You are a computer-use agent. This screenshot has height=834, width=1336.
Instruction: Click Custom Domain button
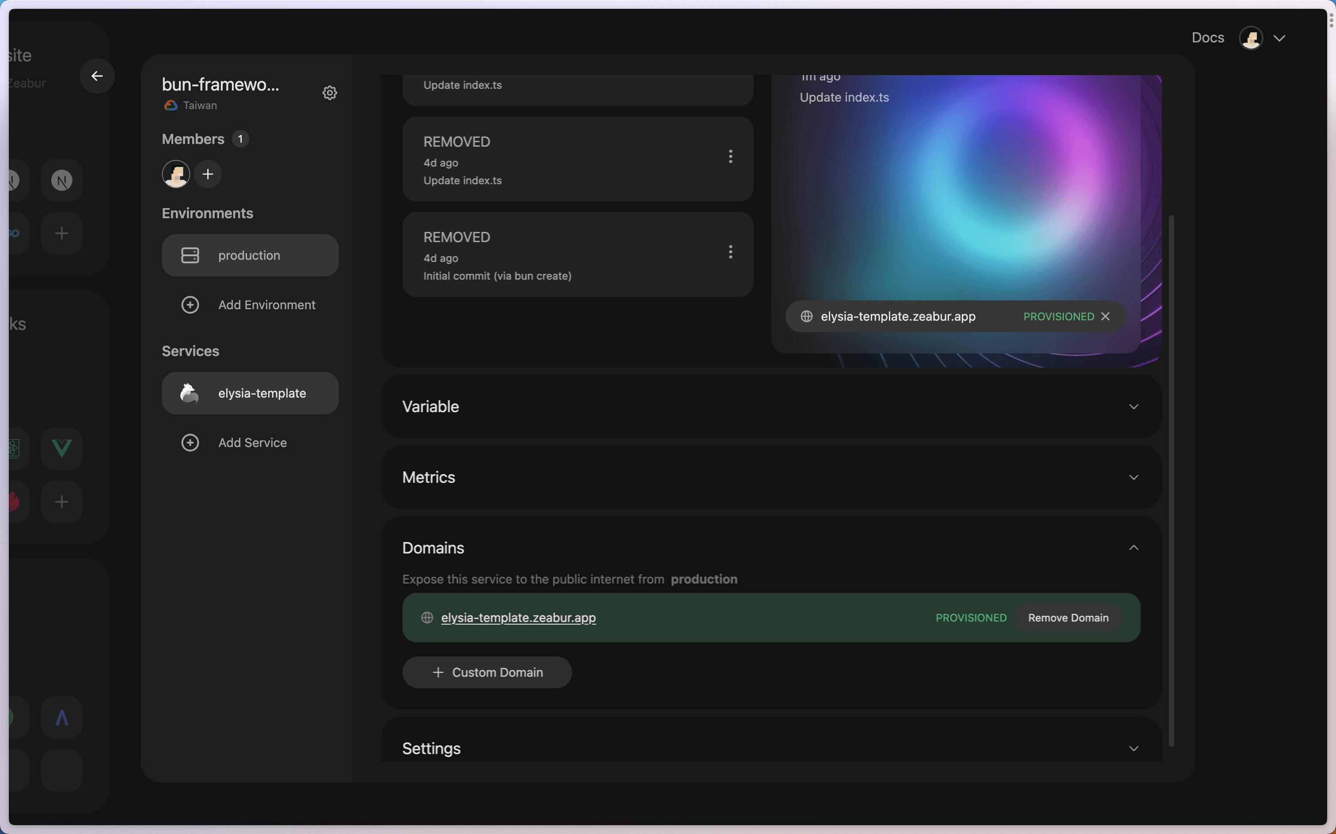pyautogui.click(x=486, y=672)
